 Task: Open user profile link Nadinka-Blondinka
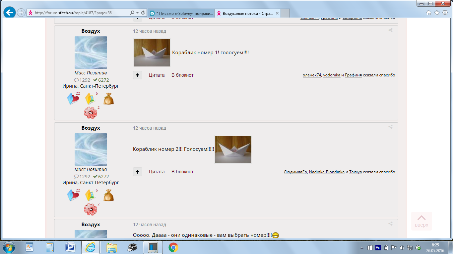coord(327,172)
